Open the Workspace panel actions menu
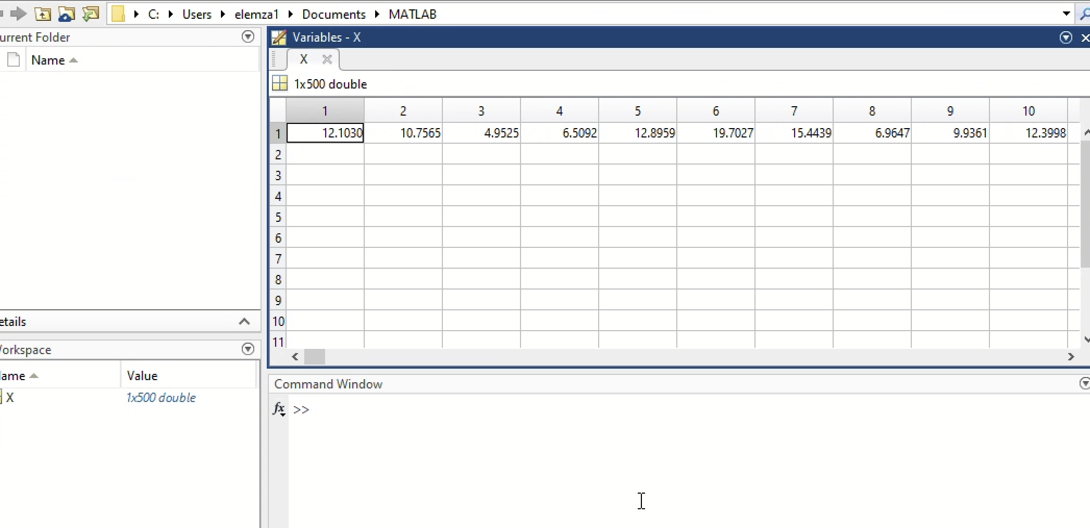The height and width of the screenshot is (528, 1090). 248,349
